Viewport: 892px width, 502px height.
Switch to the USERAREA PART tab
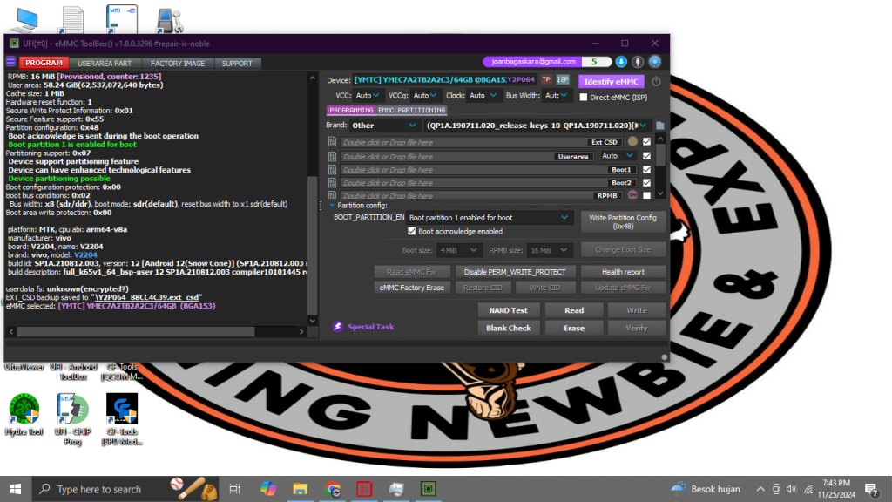click(x=105, y=63)
